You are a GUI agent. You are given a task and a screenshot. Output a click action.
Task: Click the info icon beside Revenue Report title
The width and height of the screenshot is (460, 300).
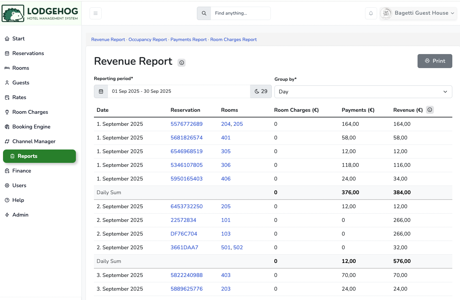point(182,63)
